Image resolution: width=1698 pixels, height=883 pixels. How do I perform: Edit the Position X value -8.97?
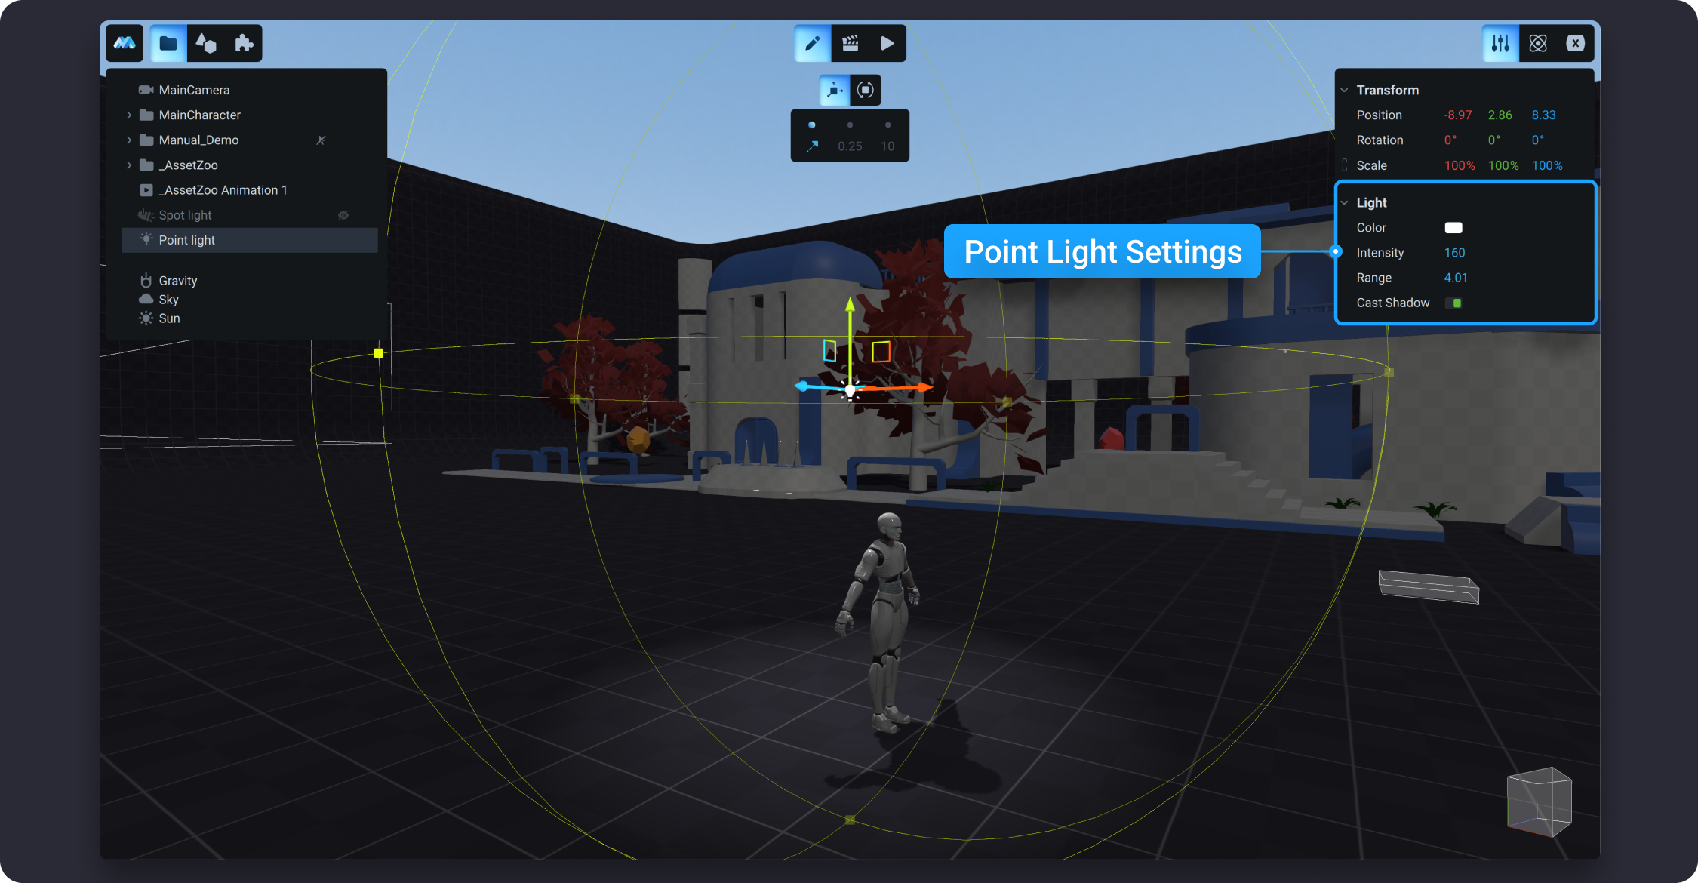[1458, 115]
